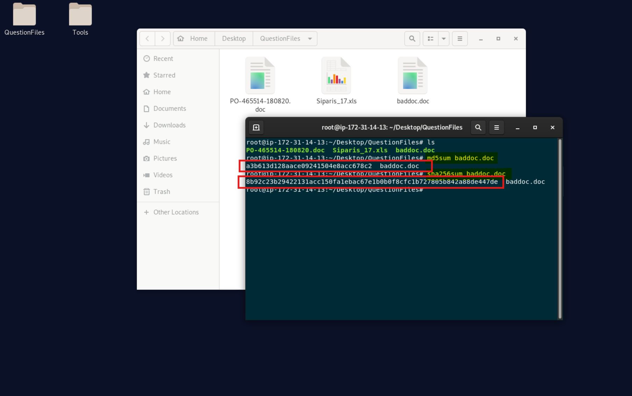The image size is (632, 396).
Task: Close the terminal window
Action: [x=552, y=128]
